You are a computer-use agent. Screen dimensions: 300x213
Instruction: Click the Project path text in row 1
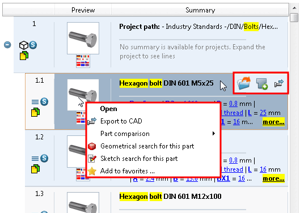pyautogui.click(x=198, y=27)
